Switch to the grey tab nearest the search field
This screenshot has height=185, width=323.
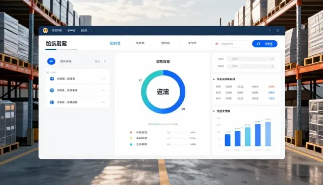click(x=192, y=43)
